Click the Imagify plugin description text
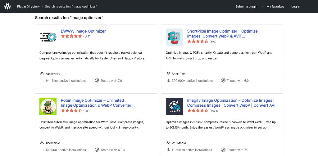318x156 pixels. [x=221, y=125]
